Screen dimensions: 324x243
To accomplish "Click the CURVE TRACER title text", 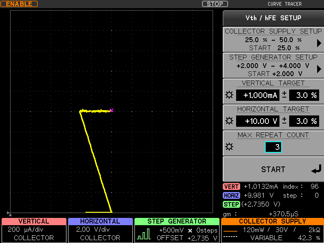I will point(285,4).
